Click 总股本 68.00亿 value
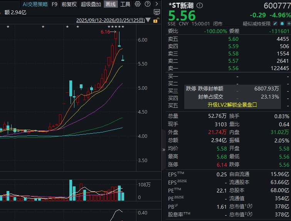 click(280, 190)
